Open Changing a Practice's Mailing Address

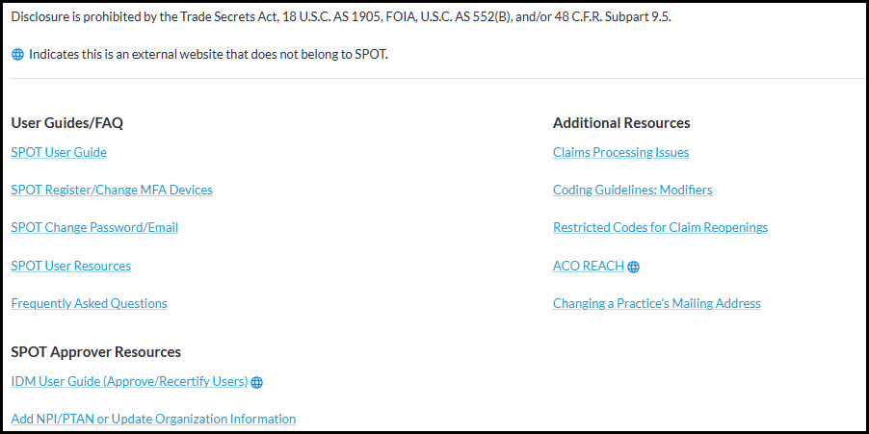tap(656, 303)
